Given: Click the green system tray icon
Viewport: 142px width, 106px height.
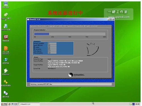Looking at the screenshot, I should point(131,104).
